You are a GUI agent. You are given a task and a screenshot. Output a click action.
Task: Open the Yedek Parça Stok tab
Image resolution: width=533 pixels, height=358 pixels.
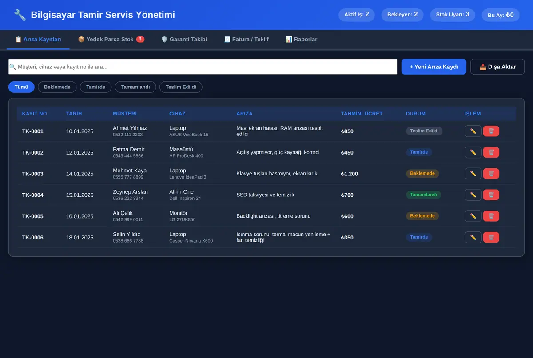(111, 40)
